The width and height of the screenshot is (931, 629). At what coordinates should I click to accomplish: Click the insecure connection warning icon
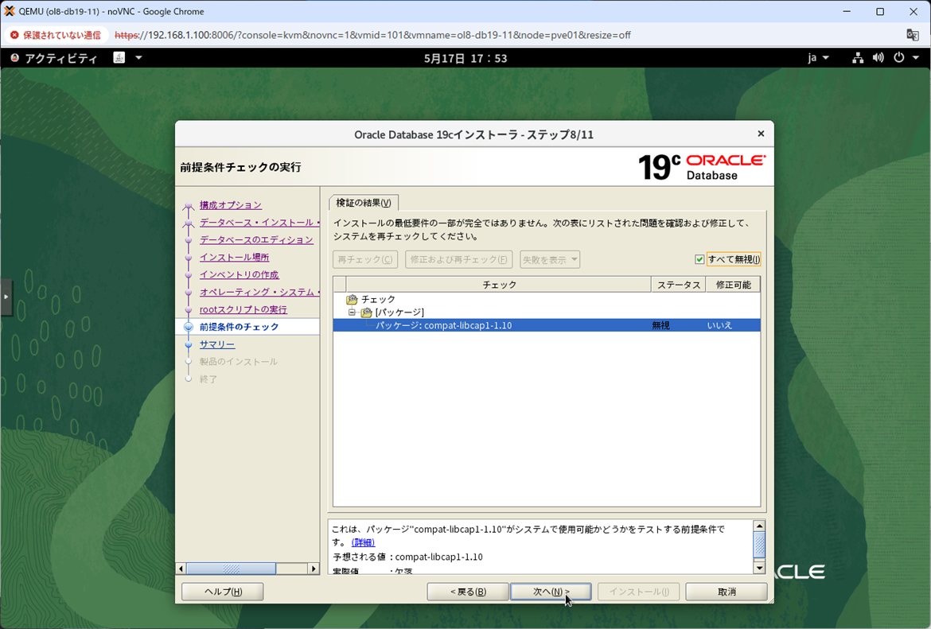15,35
